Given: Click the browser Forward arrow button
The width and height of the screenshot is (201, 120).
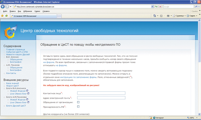Looking at the screenshot, I should (7, 7).
